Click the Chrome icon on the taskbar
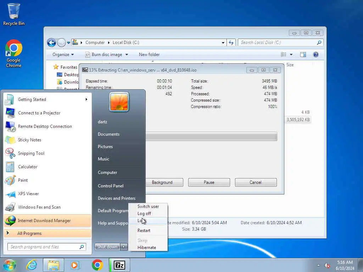Screen dimensions: 363x272 97,265
